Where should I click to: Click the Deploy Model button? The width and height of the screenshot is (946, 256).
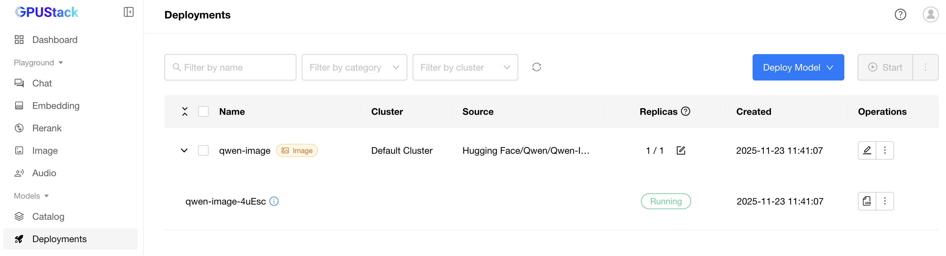tap(798, 67)
